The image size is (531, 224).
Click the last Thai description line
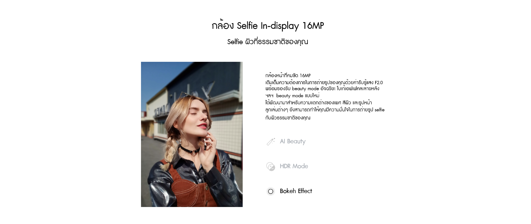pos(288,118)
